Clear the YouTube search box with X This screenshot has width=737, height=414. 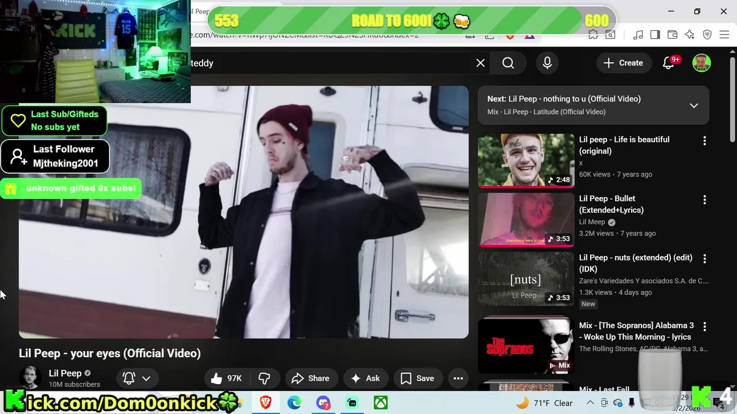click(x=480, y=63)
